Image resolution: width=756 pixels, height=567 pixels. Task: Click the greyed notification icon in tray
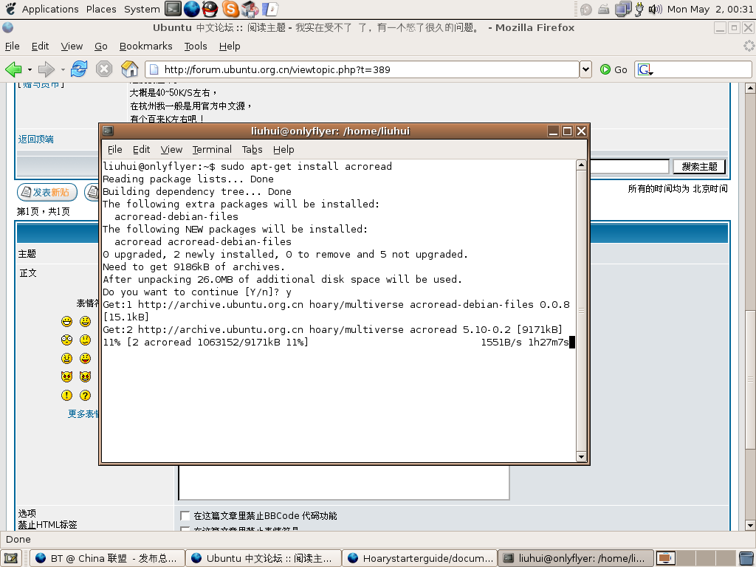pos(585,9)
